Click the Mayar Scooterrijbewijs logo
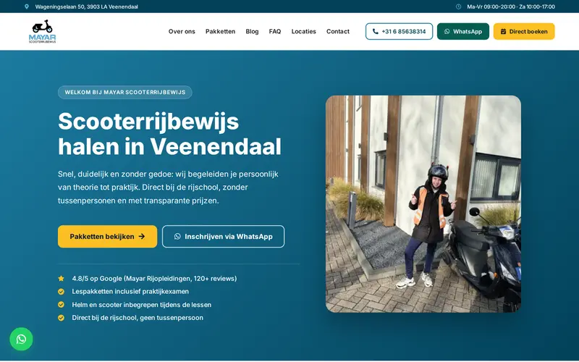Image resolution: width=579 pixels, height=362 pixels. click(x=43, y=31)
